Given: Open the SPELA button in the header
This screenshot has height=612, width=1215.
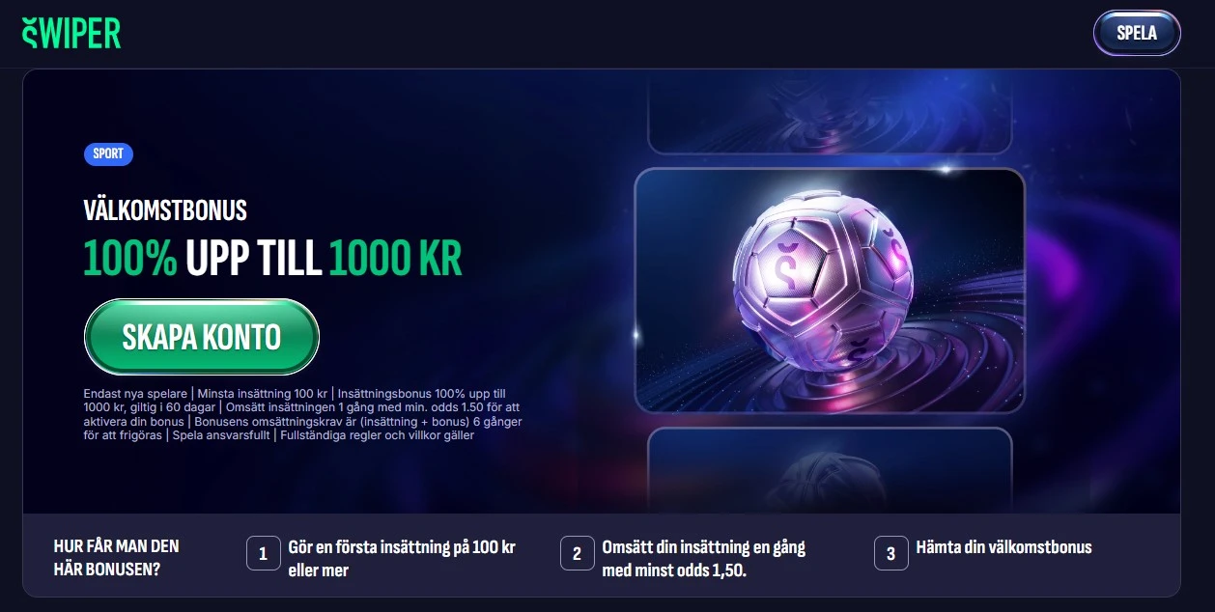Looking at the screenshot, I should [1137, 33].
